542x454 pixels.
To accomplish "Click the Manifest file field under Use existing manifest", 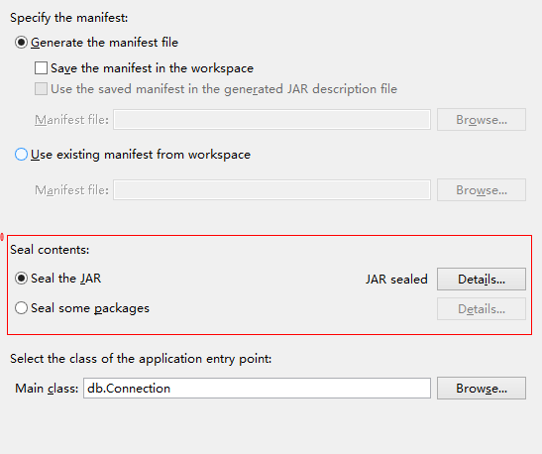I will coord(271,190).
